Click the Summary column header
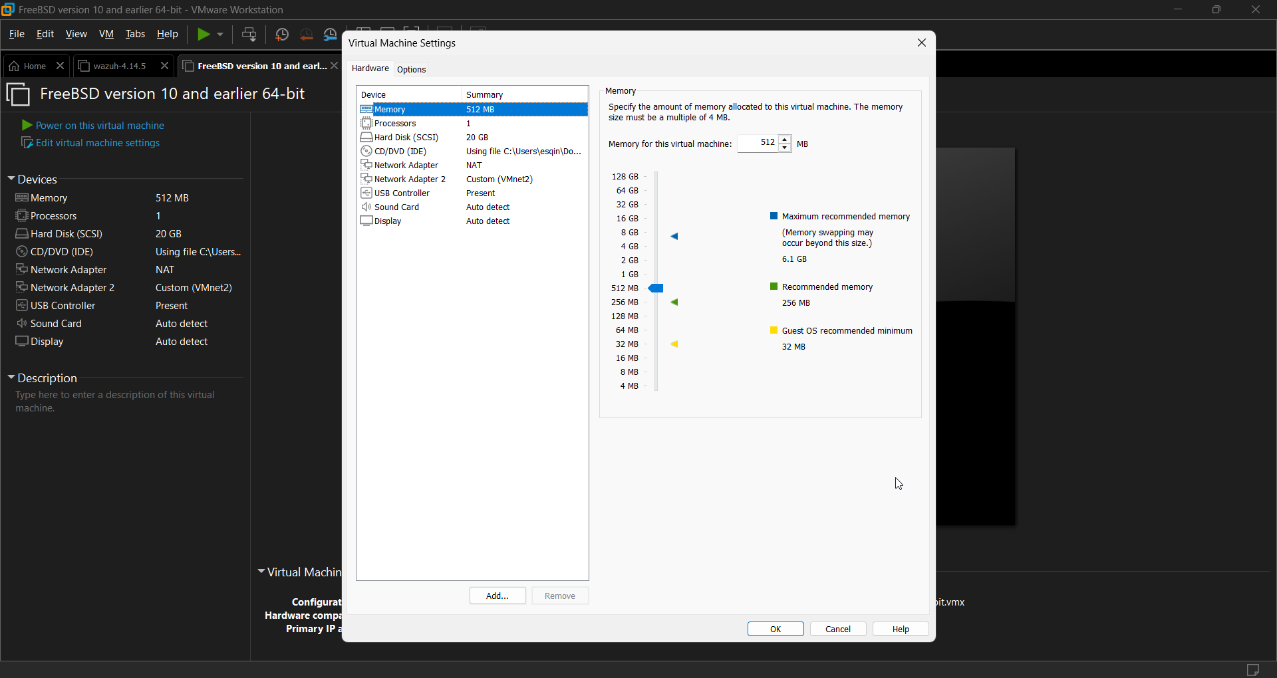 (525, 95)
